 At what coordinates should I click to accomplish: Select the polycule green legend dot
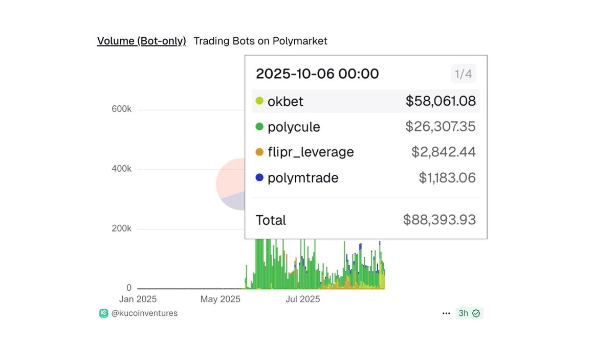pyautogui.click(x=260, y=126)
